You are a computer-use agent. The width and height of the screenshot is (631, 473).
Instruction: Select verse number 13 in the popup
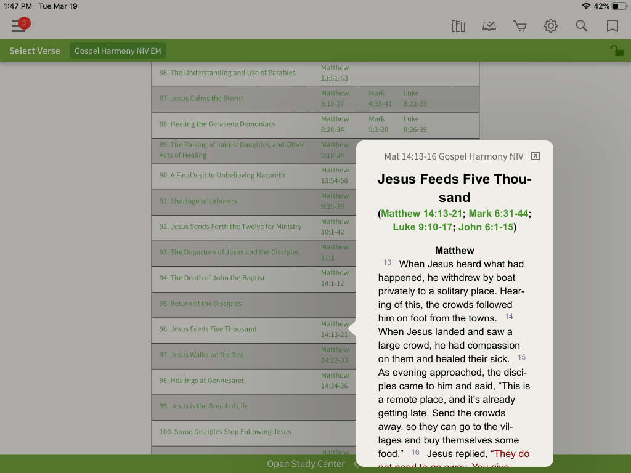[387, 262]
